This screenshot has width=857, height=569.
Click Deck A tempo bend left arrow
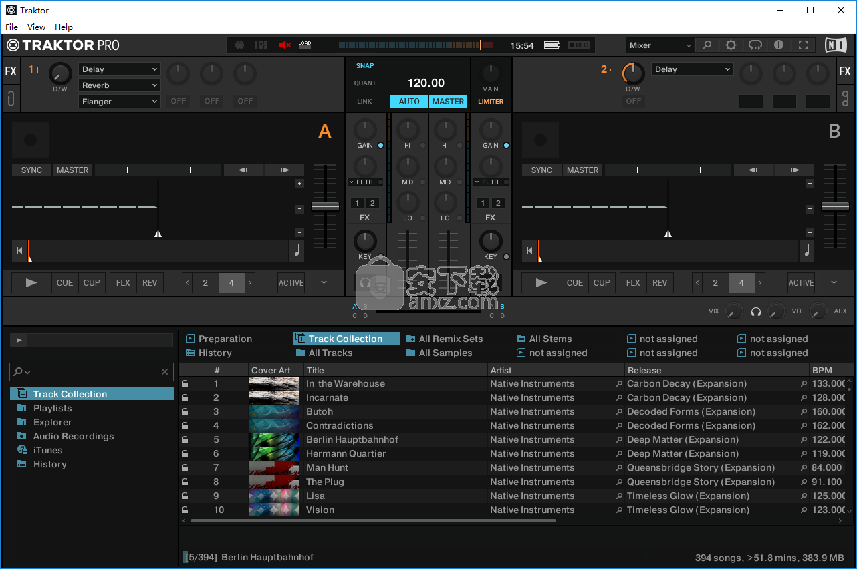243,170
